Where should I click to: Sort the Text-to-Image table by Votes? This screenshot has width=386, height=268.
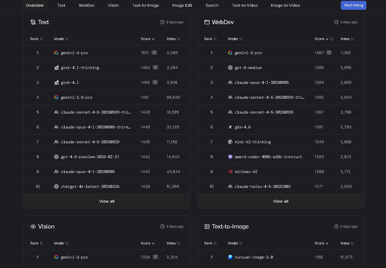(x=347, y=243)
